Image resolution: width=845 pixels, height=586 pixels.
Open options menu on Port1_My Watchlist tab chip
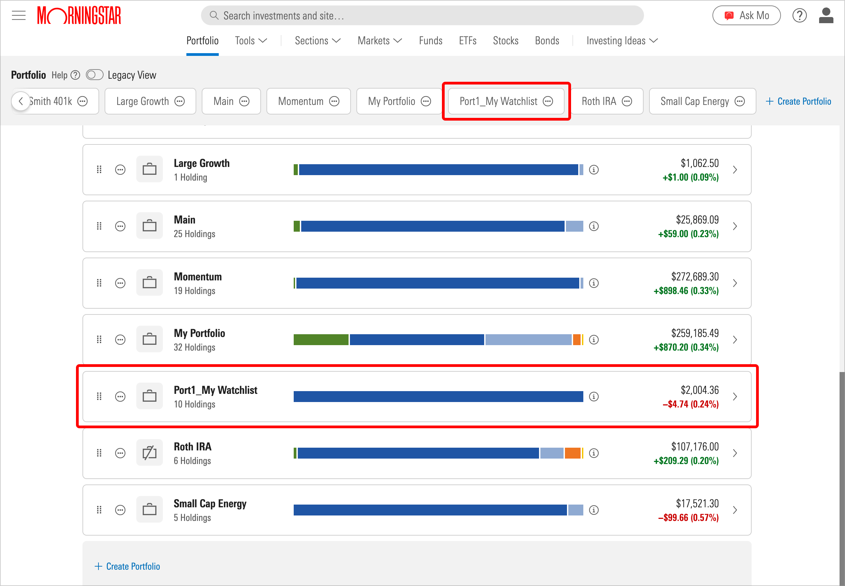click(x=548, y=101)
